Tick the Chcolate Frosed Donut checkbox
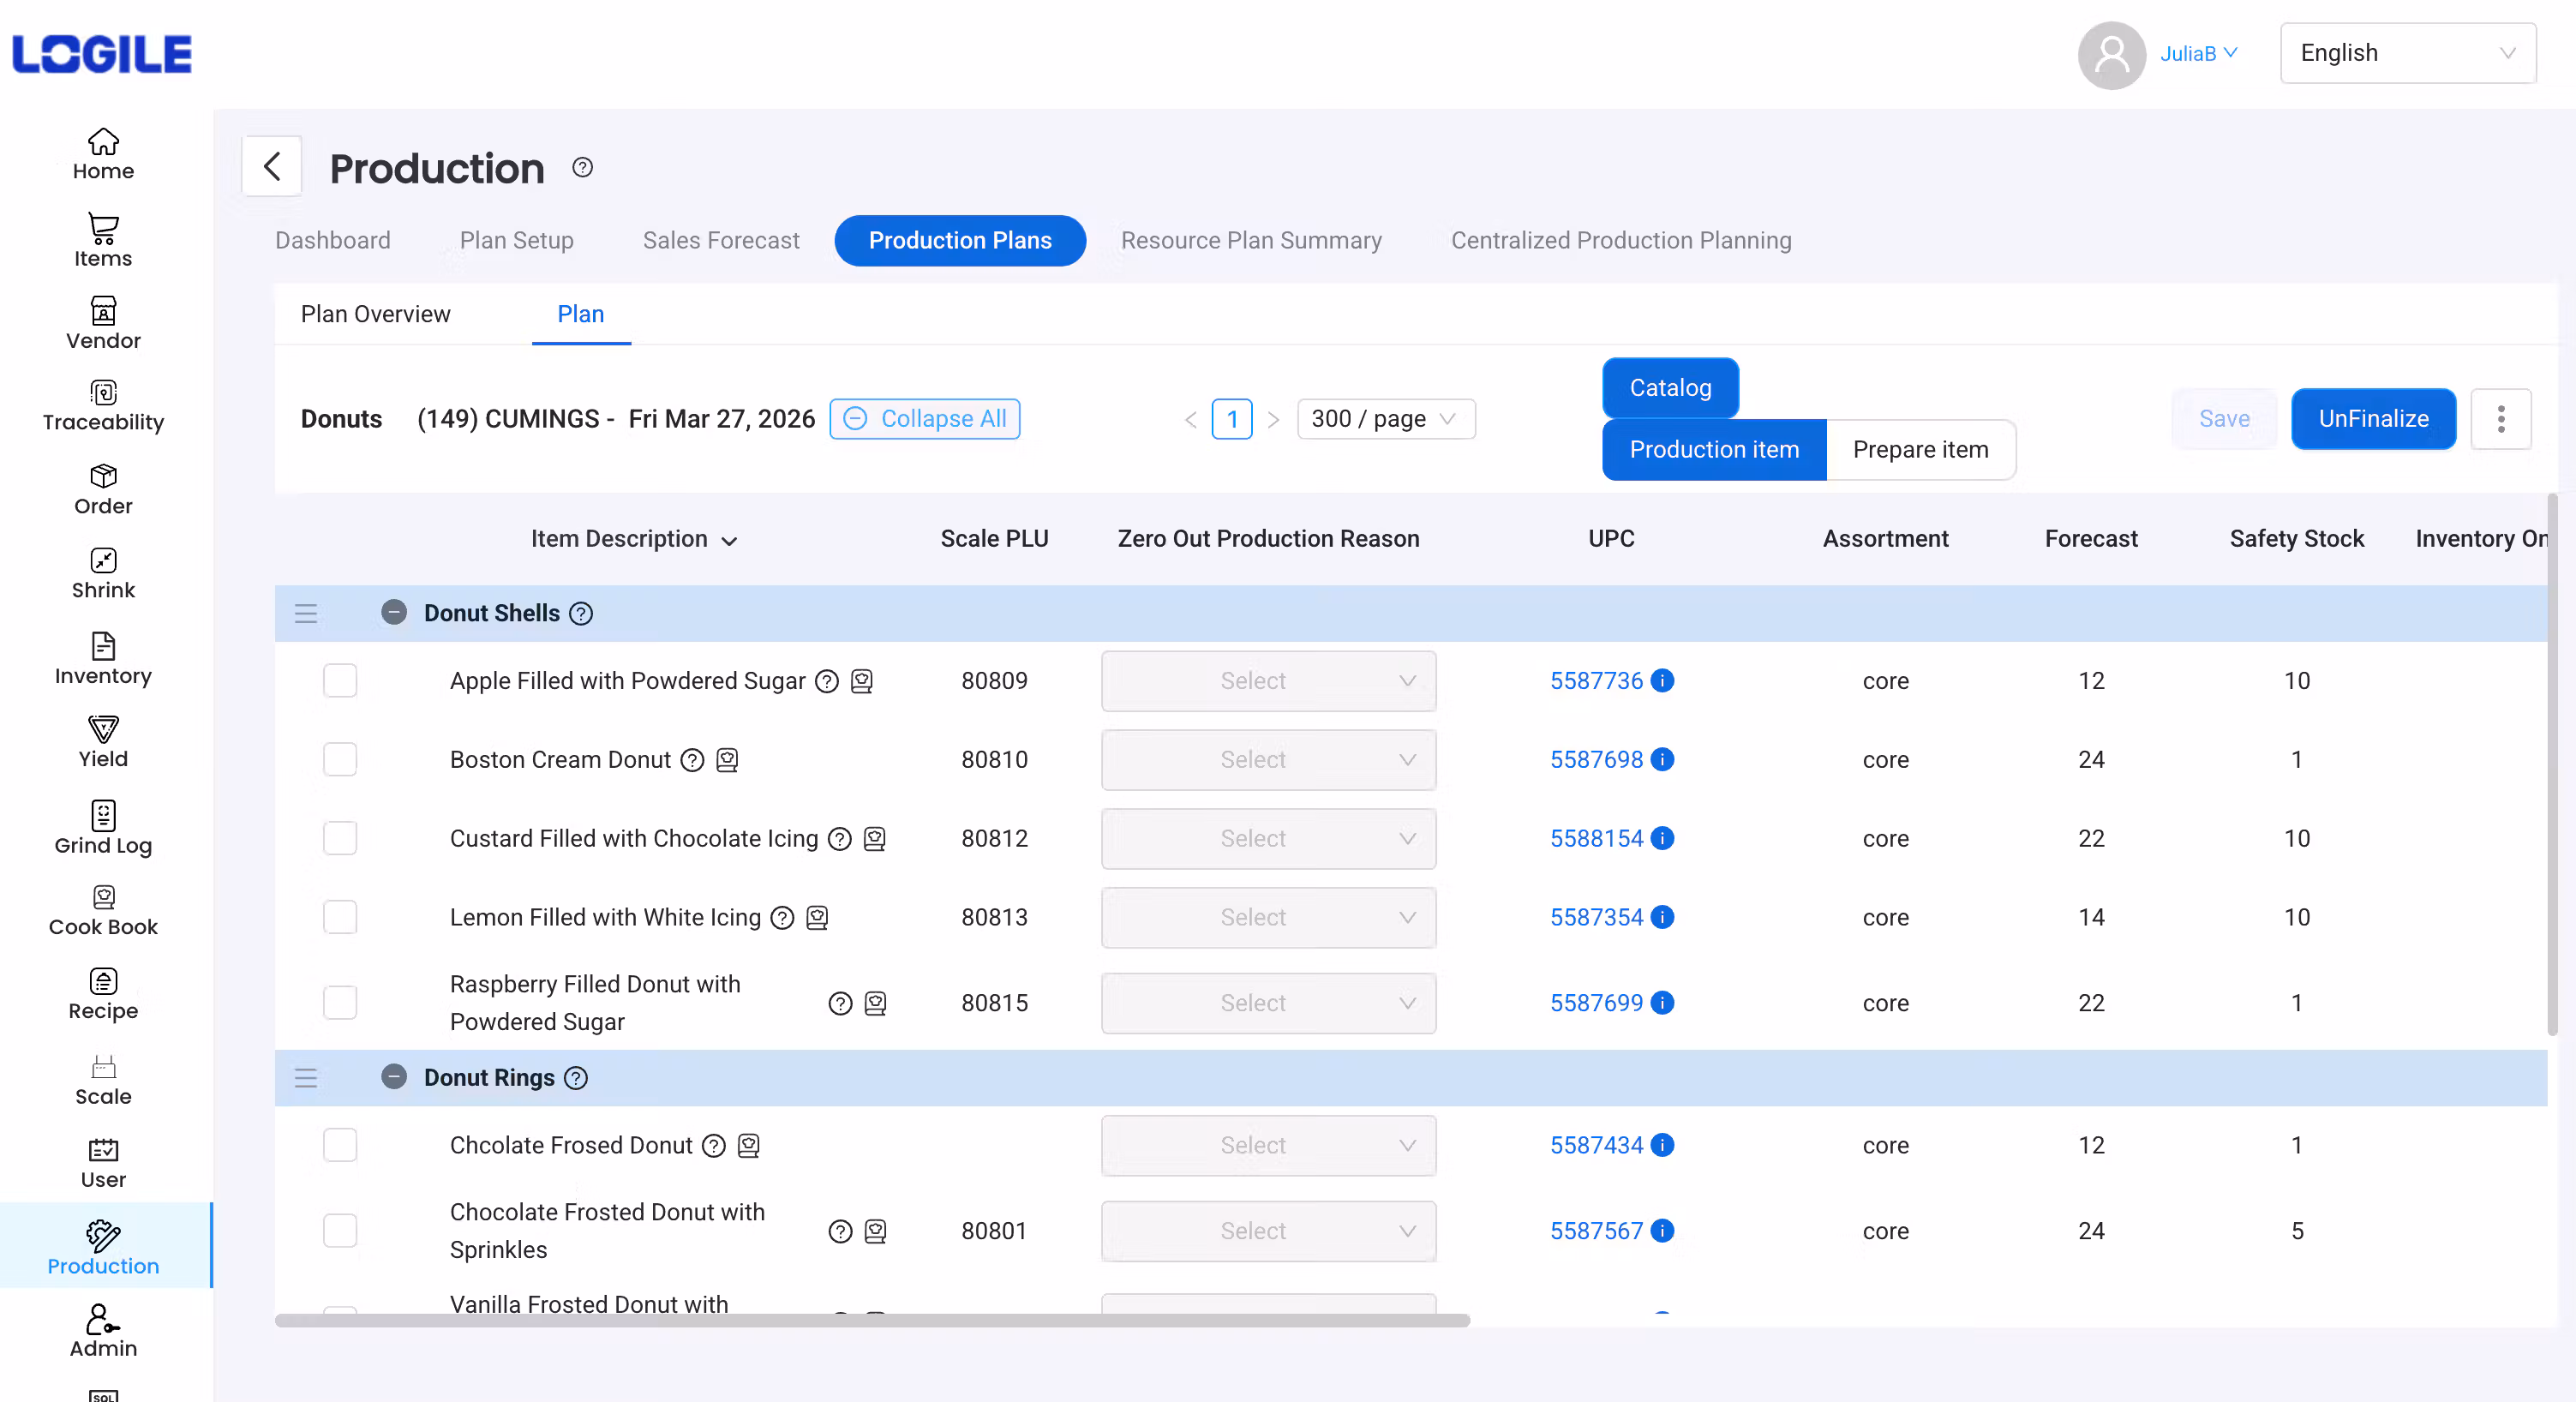 tap(340, 1145)
